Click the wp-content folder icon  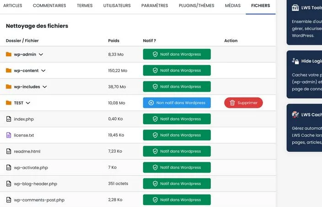(9, 70)
